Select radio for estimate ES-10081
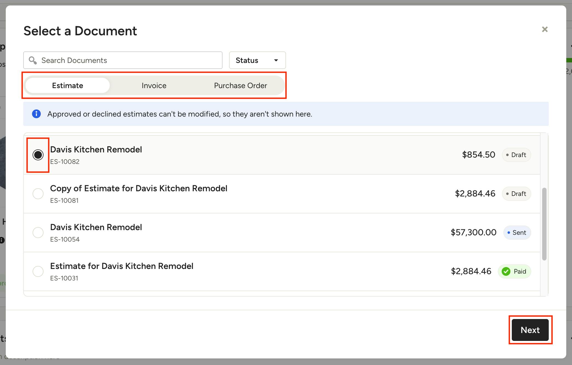 click(x=38, y=194)
